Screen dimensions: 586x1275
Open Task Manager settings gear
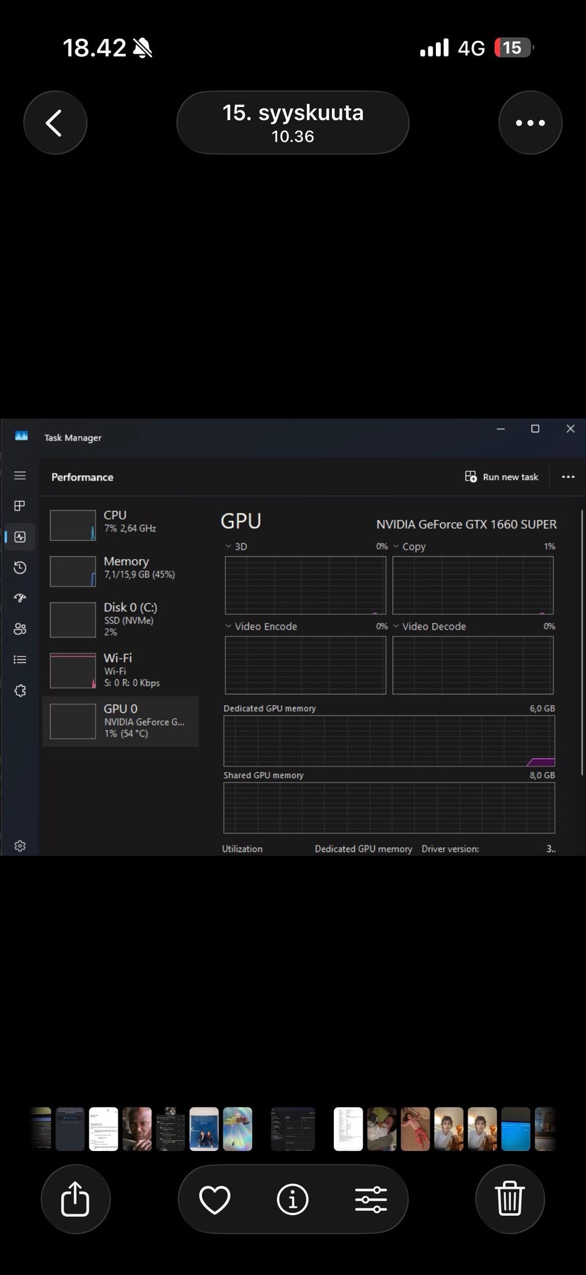tap(20, 846)
